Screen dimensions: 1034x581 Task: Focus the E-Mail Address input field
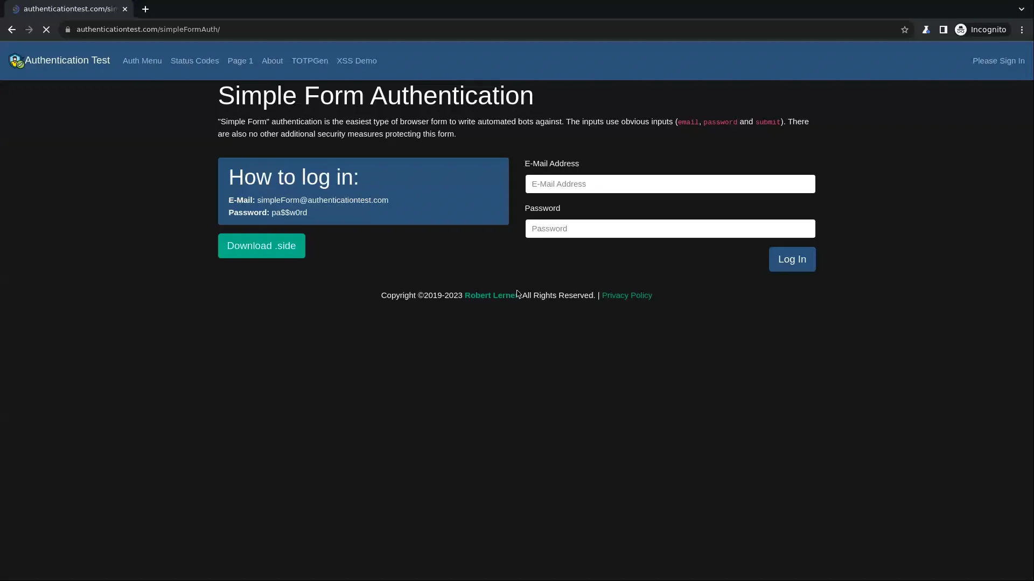(x=670, y=184)
